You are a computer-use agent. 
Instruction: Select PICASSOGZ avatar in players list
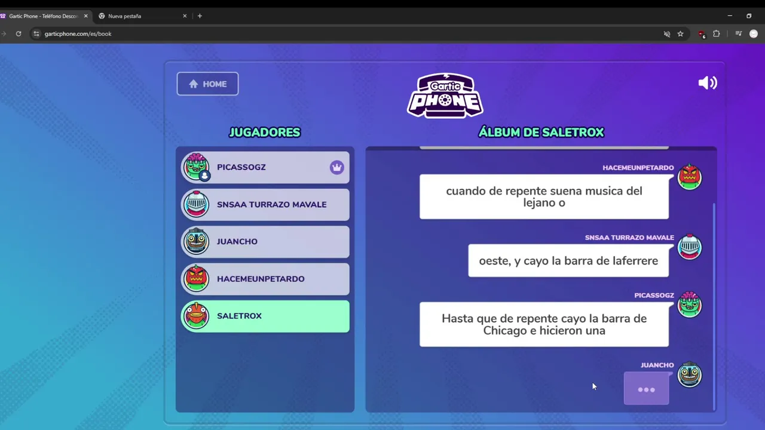[x=197, y=167]
